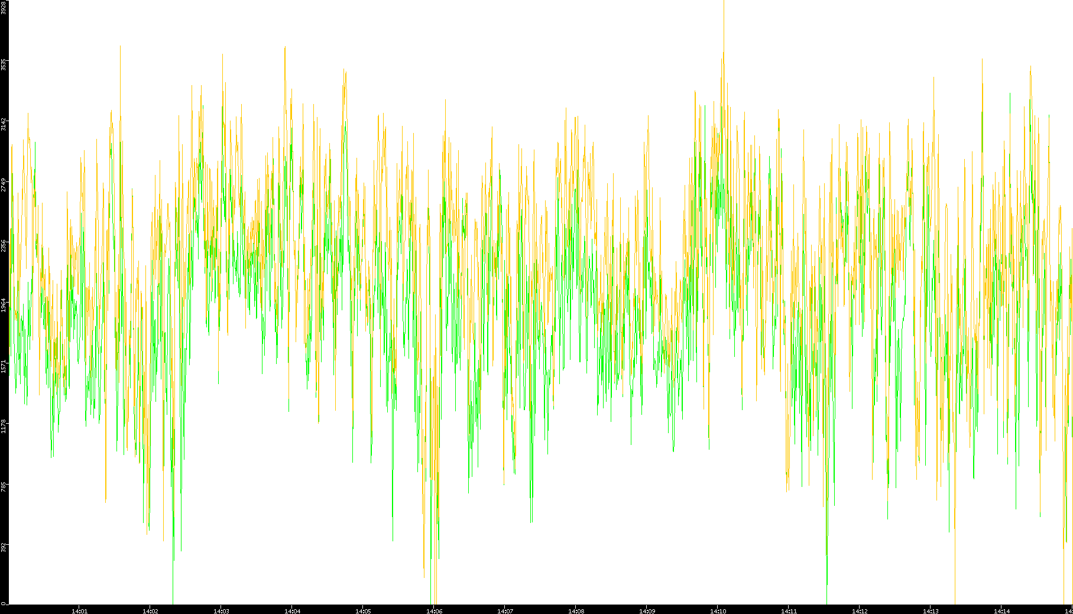The width and height of the screenshot is (1073, 614).
Task: Click the 1571 value on the vertical axis
Action: pos(4,366)
